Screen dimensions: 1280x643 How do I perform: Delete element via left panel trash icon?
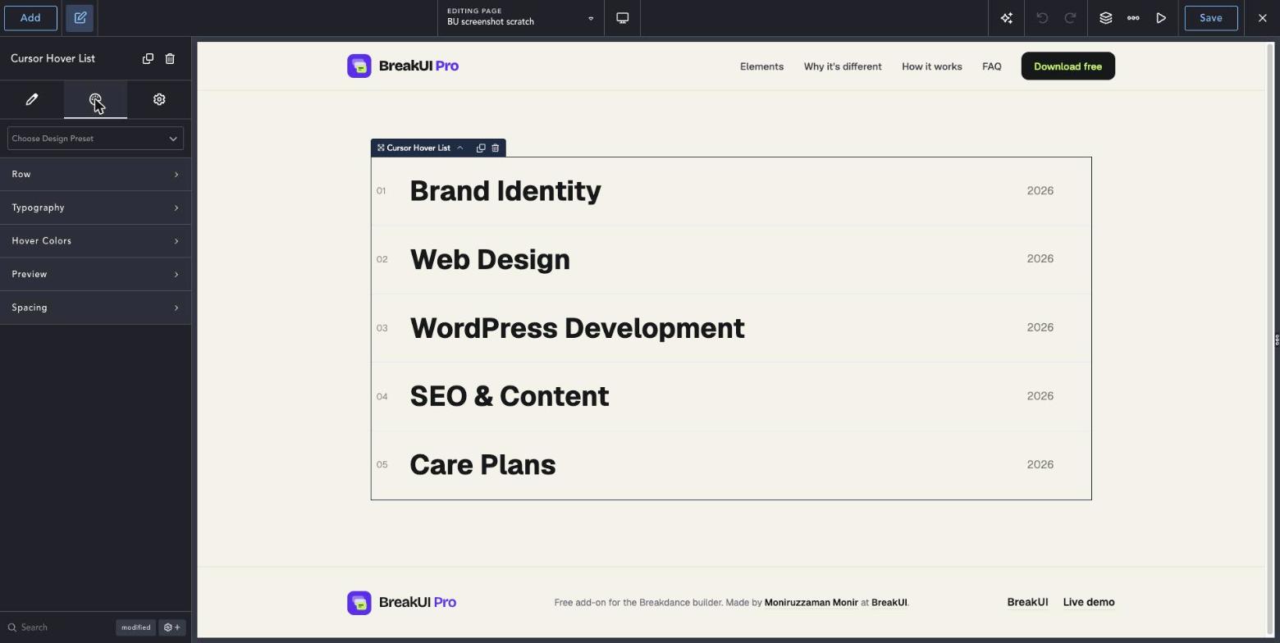[x=170, y=58]
